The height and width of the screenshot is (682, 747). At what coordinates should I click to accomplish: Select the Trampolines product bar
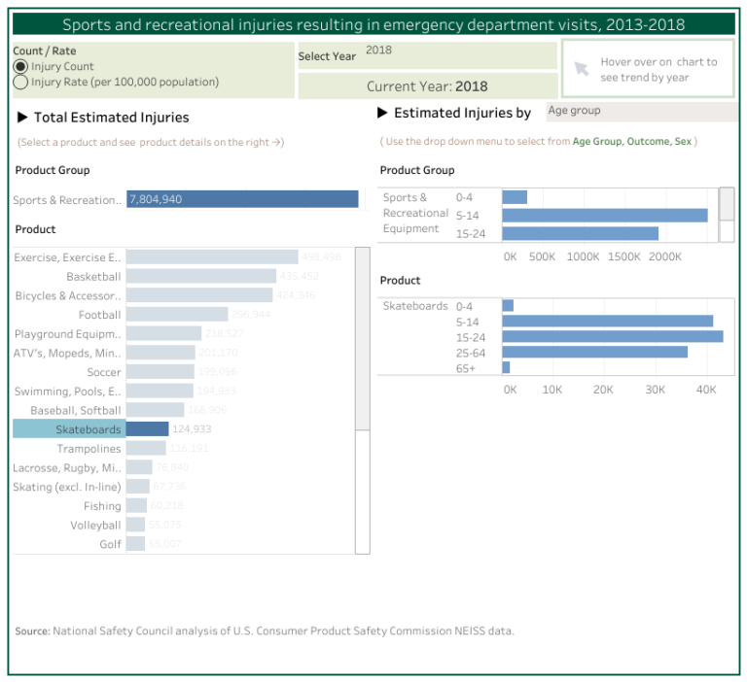pyautogui.click(x=146, y=449)
